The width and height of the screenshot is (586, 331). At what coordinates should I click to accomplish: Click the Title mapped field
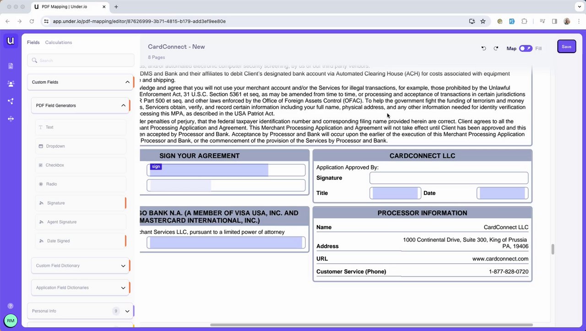[396, 193]
